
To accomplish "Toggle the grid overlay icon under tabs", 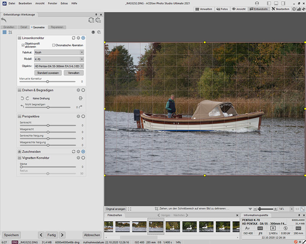I will click(x=5, y=32).
